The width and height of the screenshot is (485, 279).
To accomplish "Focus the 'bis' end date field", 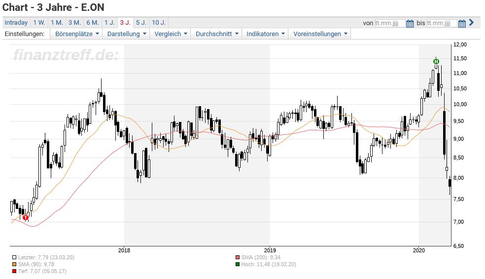I will (442, 23).
